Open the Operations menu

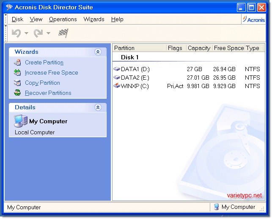[63, 19]
